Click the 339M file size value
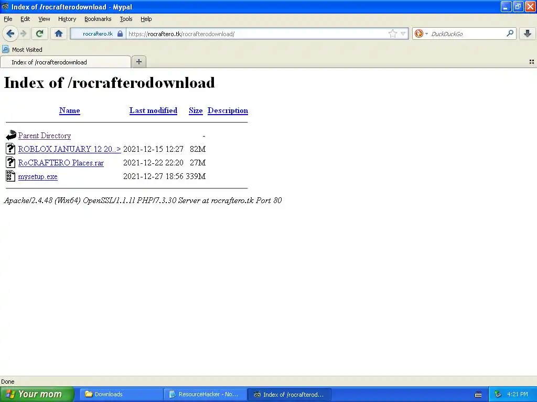537x402 pixels. [196, 176]
